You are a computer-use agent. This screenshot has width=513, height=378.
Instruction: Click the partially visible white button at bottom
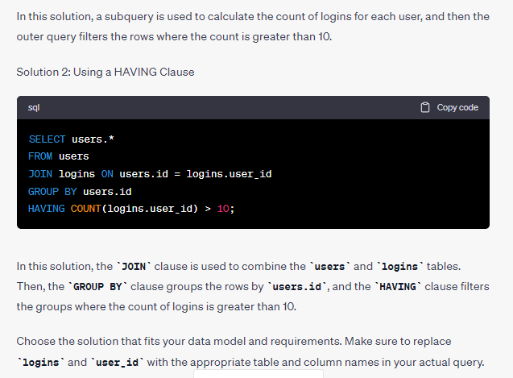(259, 374)
